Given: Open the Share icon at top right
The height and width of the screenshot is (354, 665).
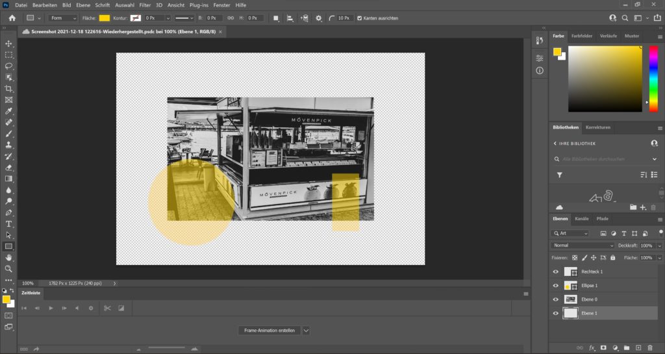Looking at the screenshot, I should coord(657,18).
